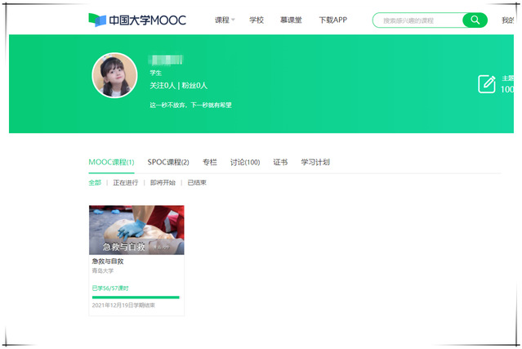
Task: Open the user profile avatar
Action: (114, 75)
